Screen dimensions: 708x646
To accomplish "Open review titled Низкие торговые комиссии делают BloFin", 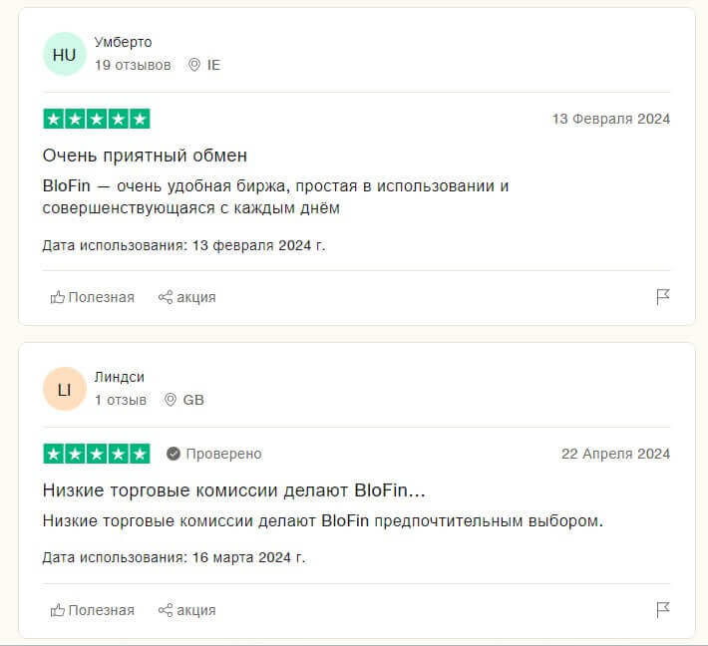I will pos(234,490).
